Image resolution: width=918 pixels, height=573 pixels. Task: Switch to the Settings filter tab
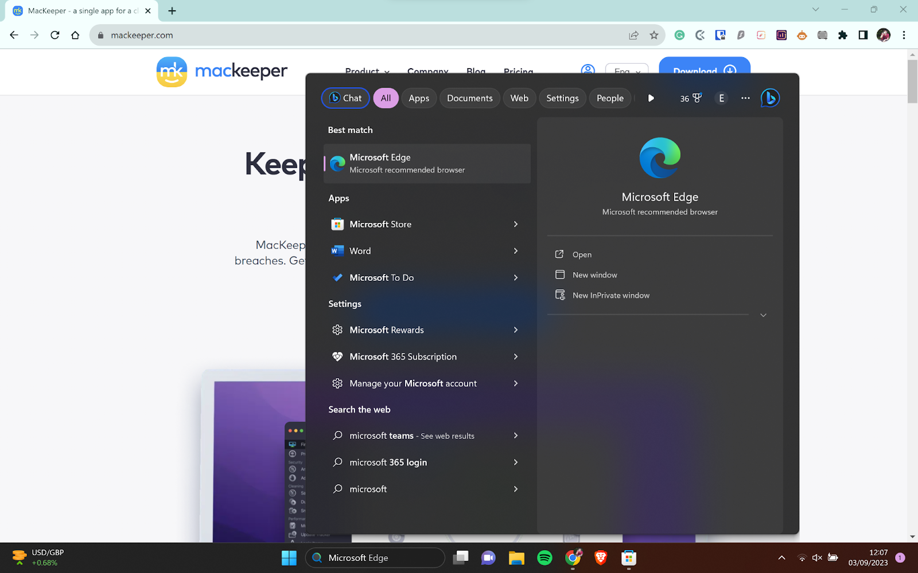pyautogui.click(x=562, y=98)
